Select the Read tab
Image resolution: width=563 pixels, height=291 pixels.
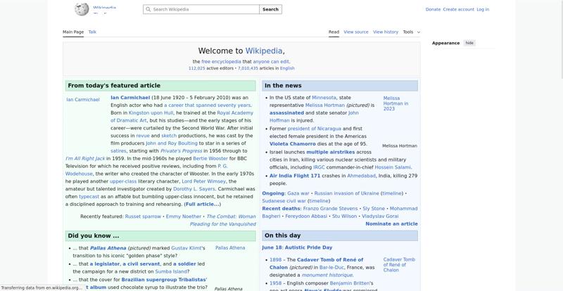point(334,32)
